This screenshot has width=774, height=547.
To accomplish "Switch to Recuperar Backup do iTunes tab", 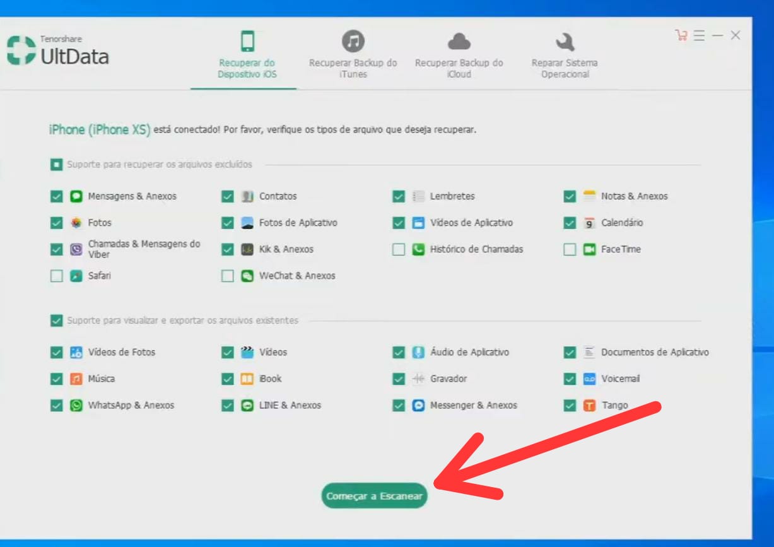I will [353, 54].
